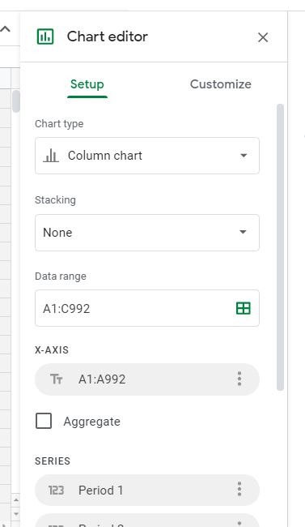The image size is (305, 527).
Task: Click the A1:C992 data range field
Action: [147, 308]
